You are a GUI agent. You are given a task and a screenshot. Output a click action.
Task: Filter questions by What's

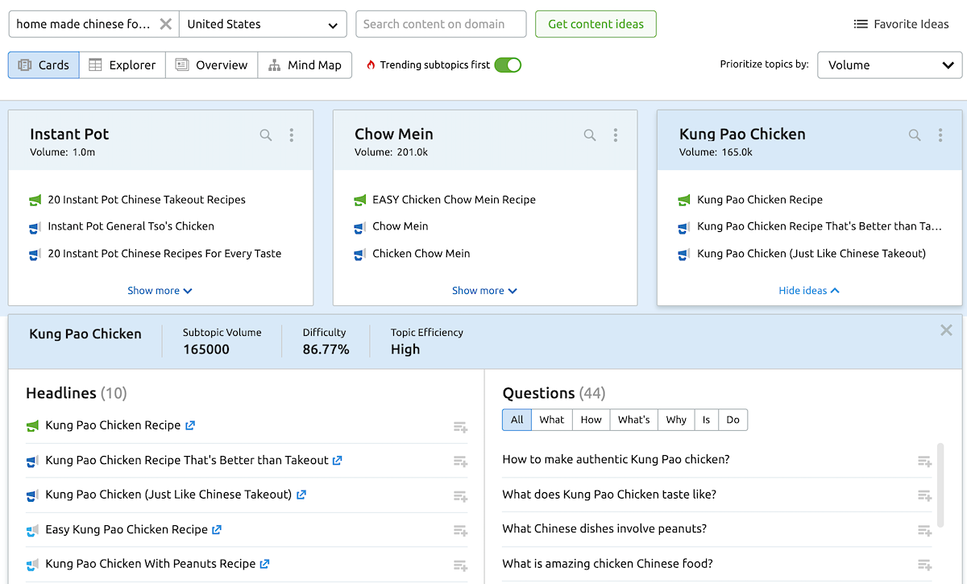tap(633, 420)
